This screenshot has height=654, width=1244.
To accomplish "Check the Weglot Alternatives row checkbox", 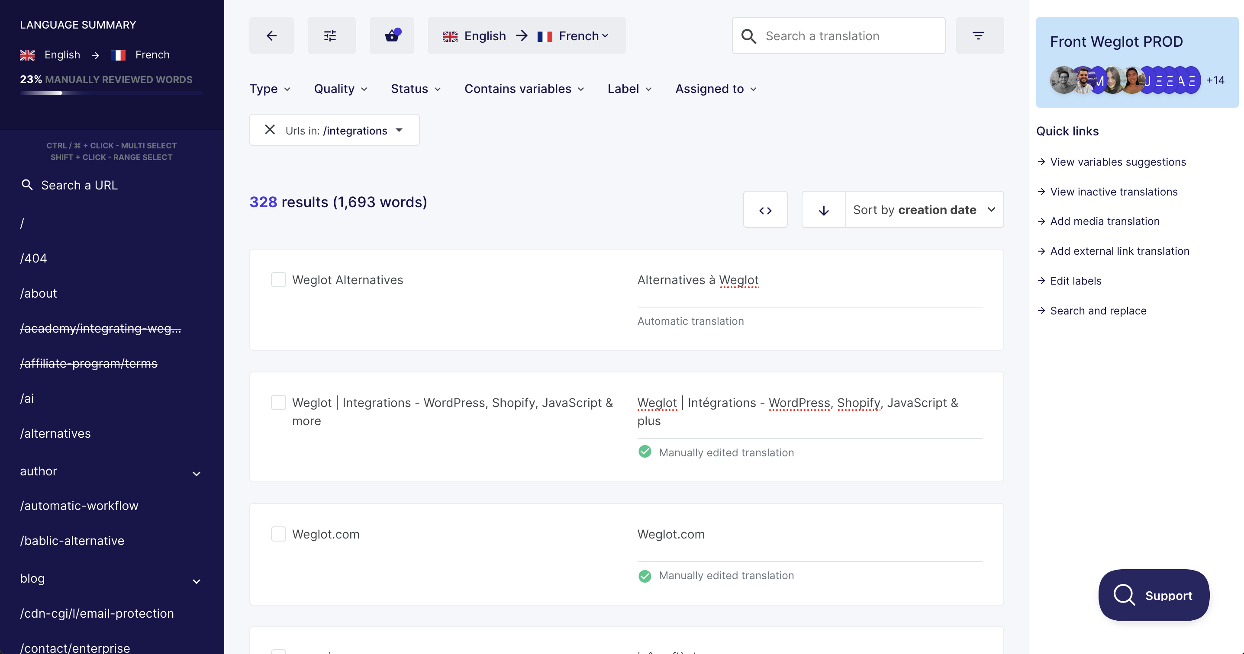I will pyautogui.click(x=278, y=280).
